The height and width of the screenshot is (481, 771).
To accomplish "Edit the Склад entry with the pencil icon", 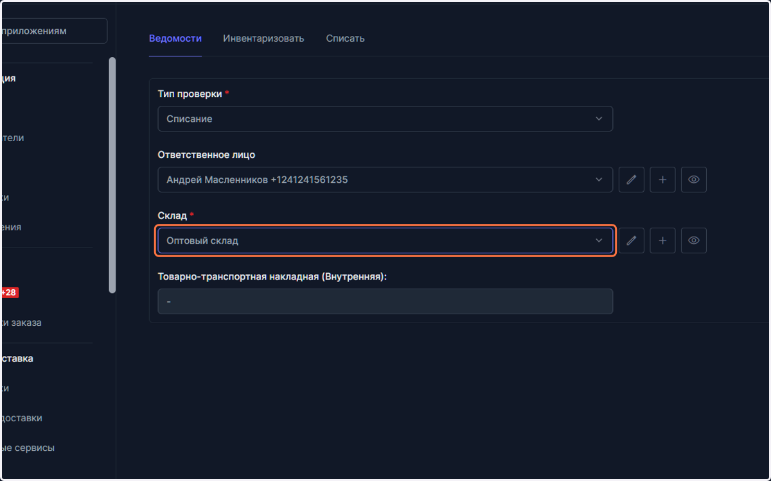I will (631, 240).
